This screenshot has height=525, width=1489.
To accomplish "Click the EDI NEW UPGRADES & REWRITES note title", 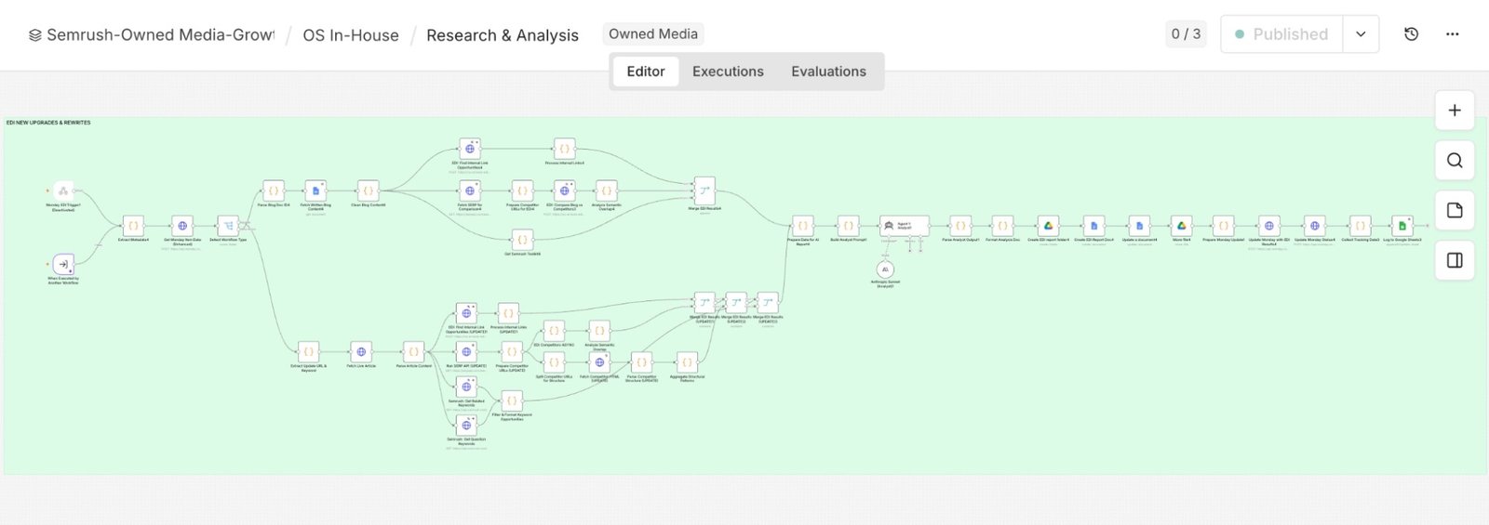I will 48,123.
